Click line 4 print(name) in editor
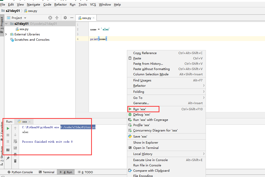This screenshot has width=265, height=177. point(98,39)
